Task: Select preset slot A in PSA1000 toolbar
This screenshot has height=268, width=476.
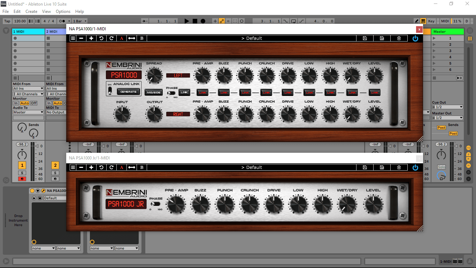Action: (x=122, y=38)
